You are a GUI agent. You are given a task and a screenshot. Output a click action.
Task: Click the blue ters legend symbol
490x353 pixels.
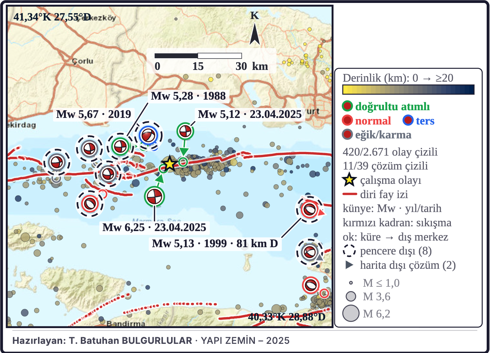408,120
